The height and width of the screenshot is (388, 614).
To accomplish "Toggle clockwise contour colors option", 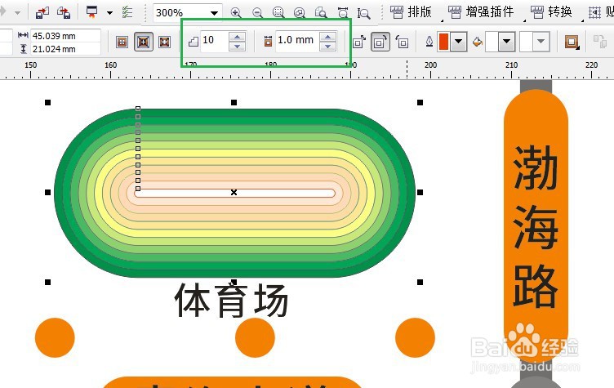I will [x=380, y=42].
